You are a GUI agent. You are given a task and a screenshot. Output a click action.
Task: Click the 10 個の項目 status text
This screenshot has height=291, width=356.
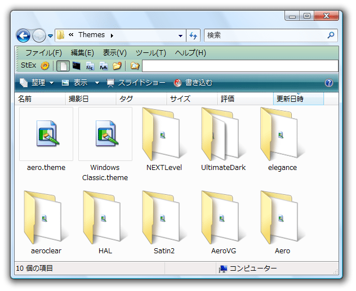pos(34,268)
